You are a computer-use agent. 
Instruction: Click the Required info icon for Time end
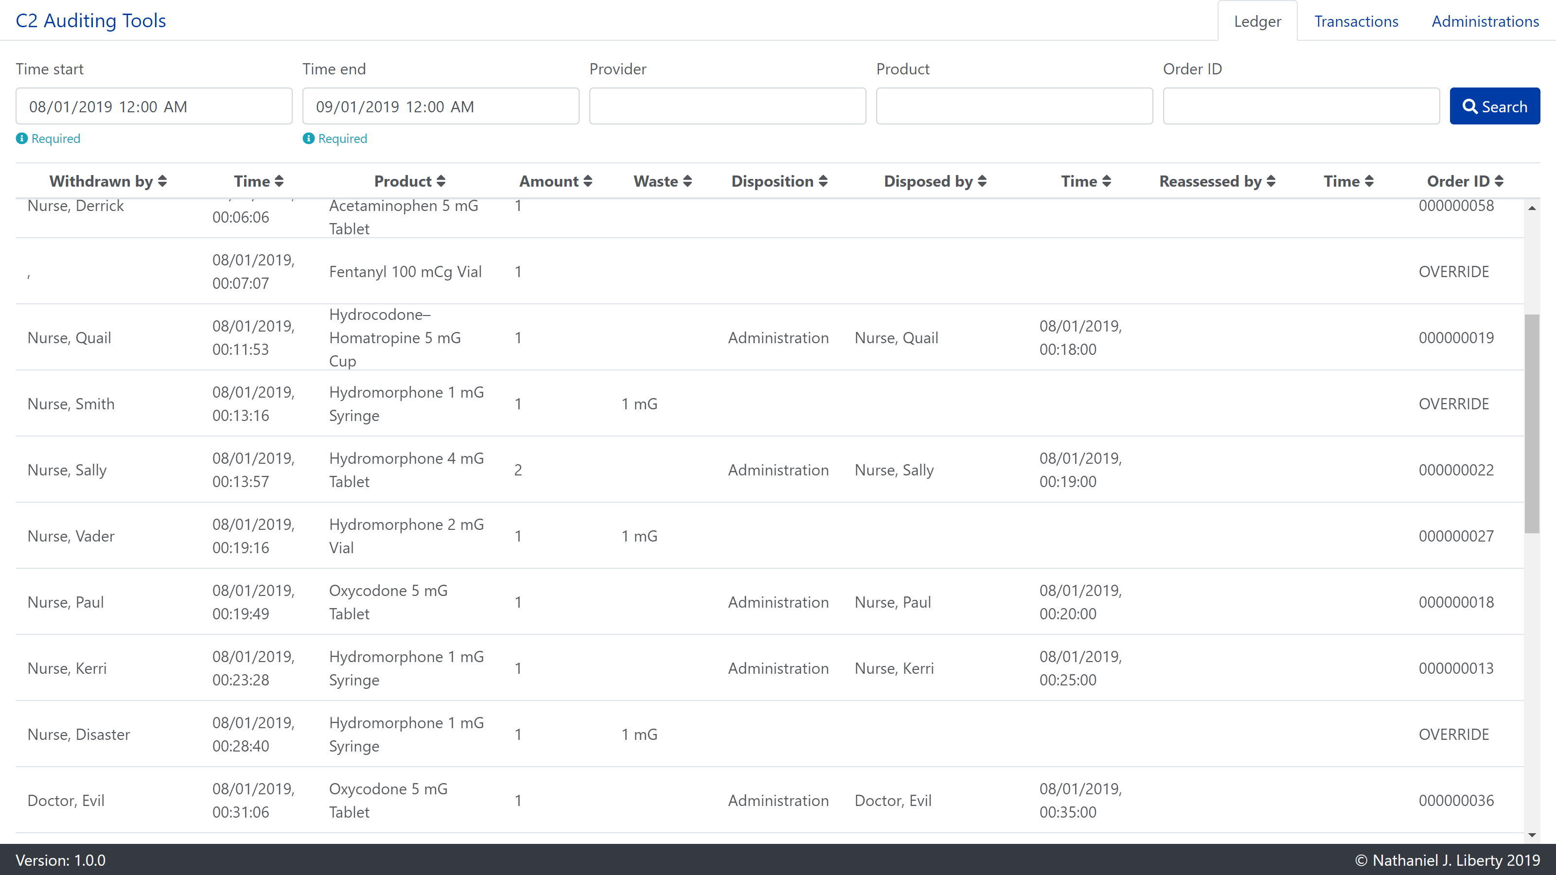308,138
